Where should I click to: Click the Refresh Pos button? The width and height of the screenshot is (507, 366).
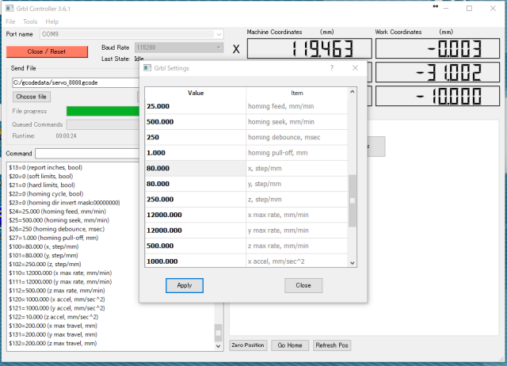click(x=332, y=345)
